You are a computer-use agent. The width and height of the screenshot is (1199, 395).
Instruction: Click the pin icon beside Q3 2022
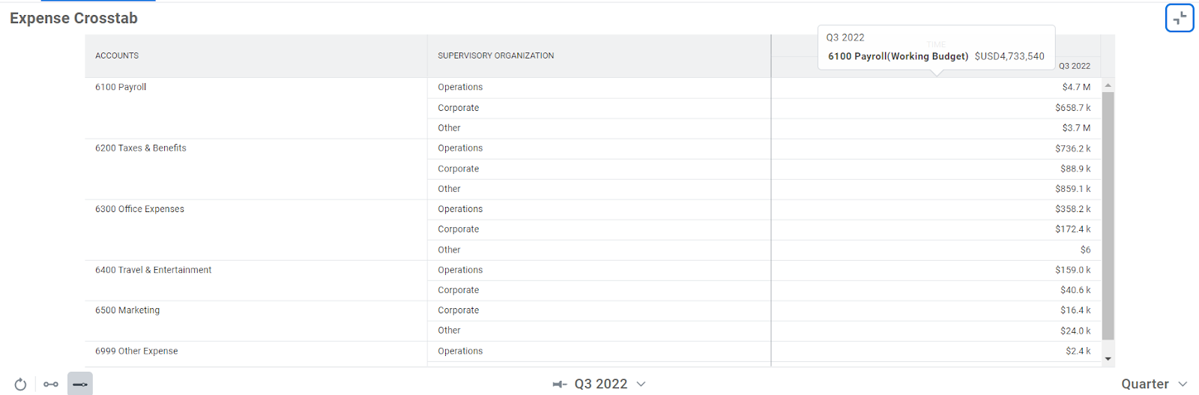560,384
